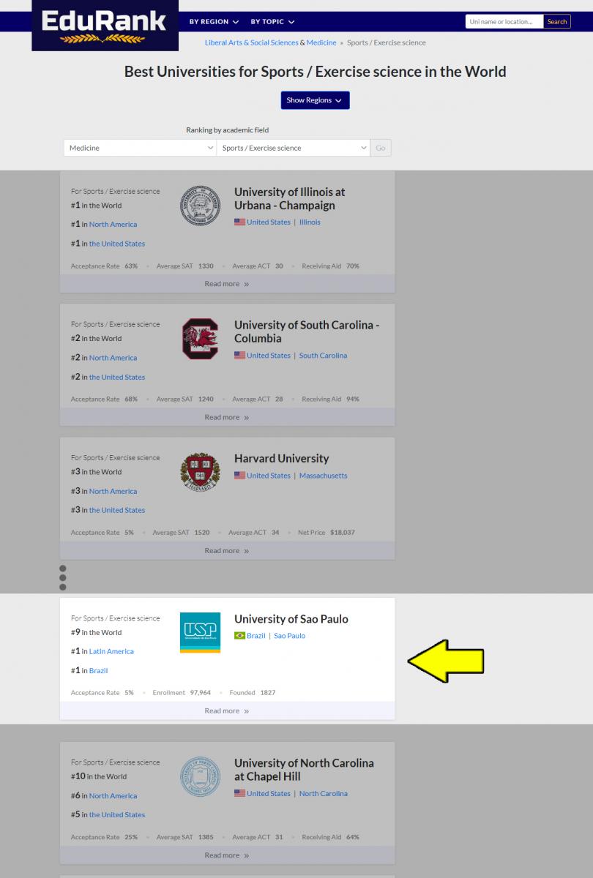The width and height of the screenshot is (593, 878).
Task: Click #2 in North America link
Action: point(113,358)
